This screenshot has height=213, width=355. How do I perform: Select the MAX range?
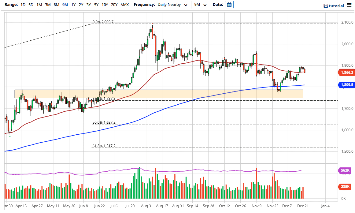[124, 5]
